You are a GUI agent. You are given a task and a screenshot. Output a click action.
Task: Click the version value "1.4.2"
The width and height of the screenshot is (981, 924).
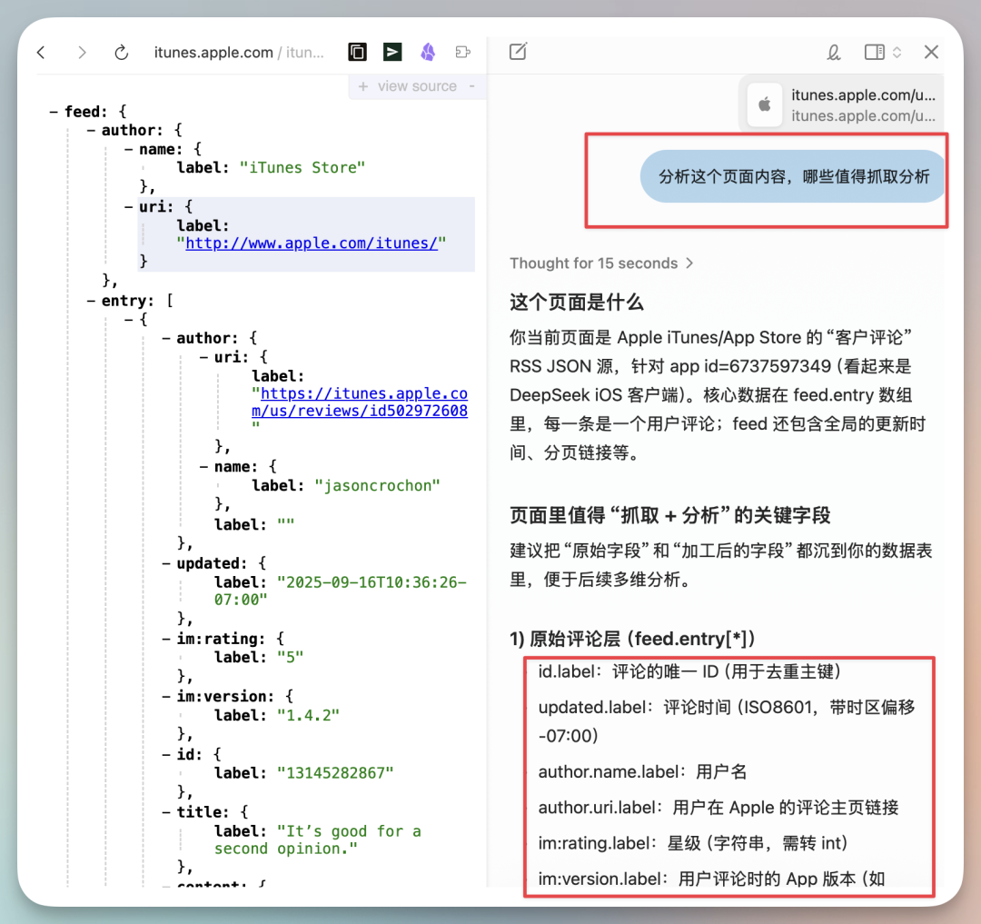tap(309, 715)
